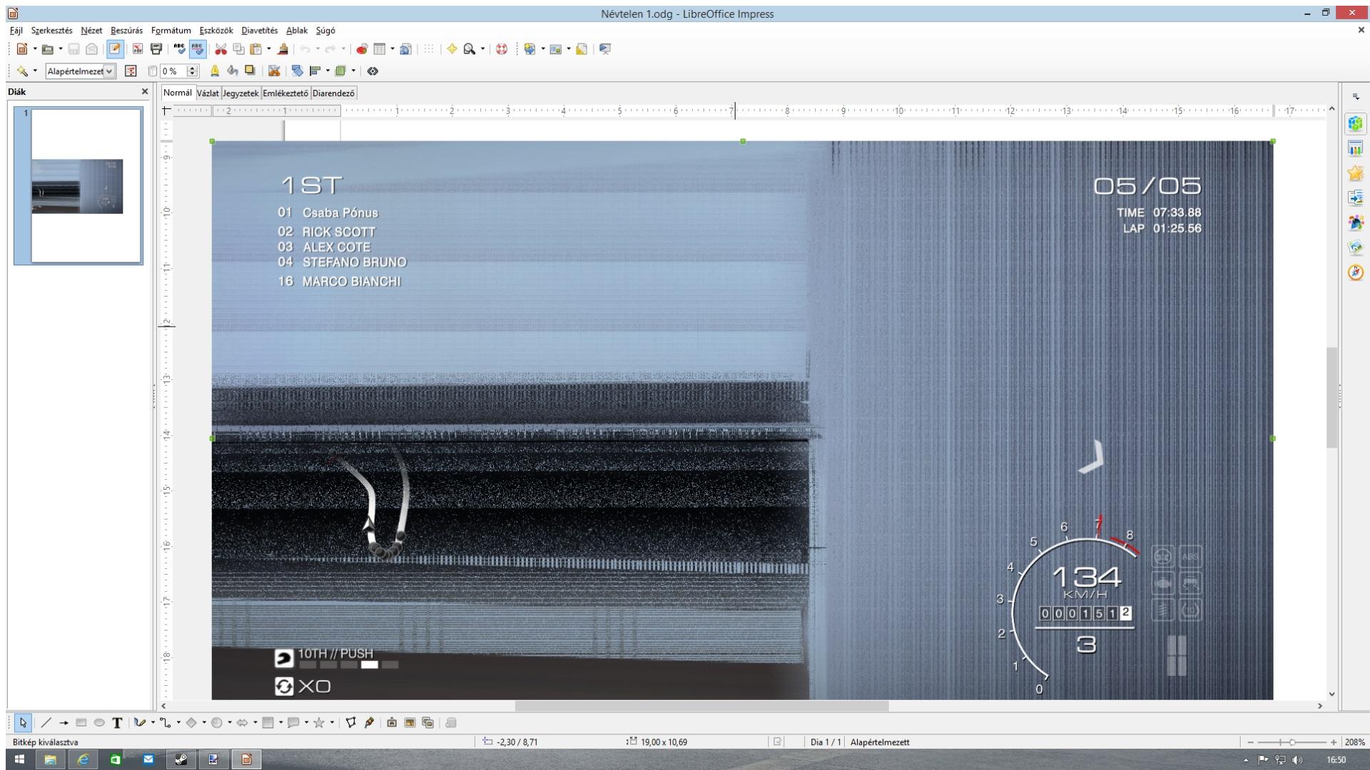
Task: Open LibreOffice Help lifebuoy icon
Action: [x=502, y=49]
